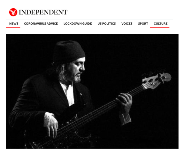
Task: Open the US Politics section
Action: point(107,24)
